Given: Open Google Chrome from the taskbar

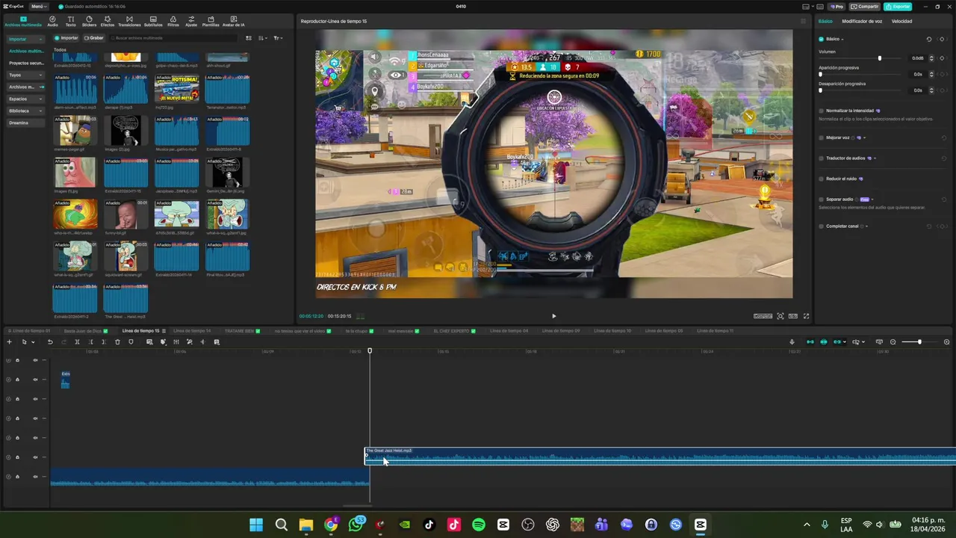Looking at the screenshot, I should coord(331,525).
